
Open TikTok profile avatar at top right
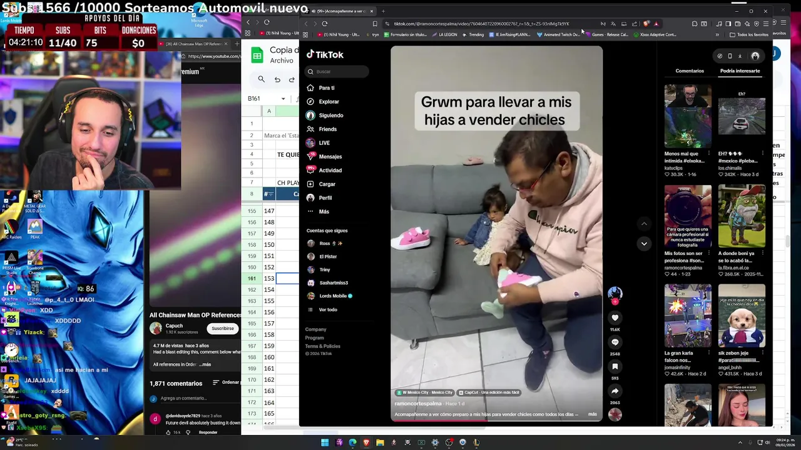click(755, 56)
